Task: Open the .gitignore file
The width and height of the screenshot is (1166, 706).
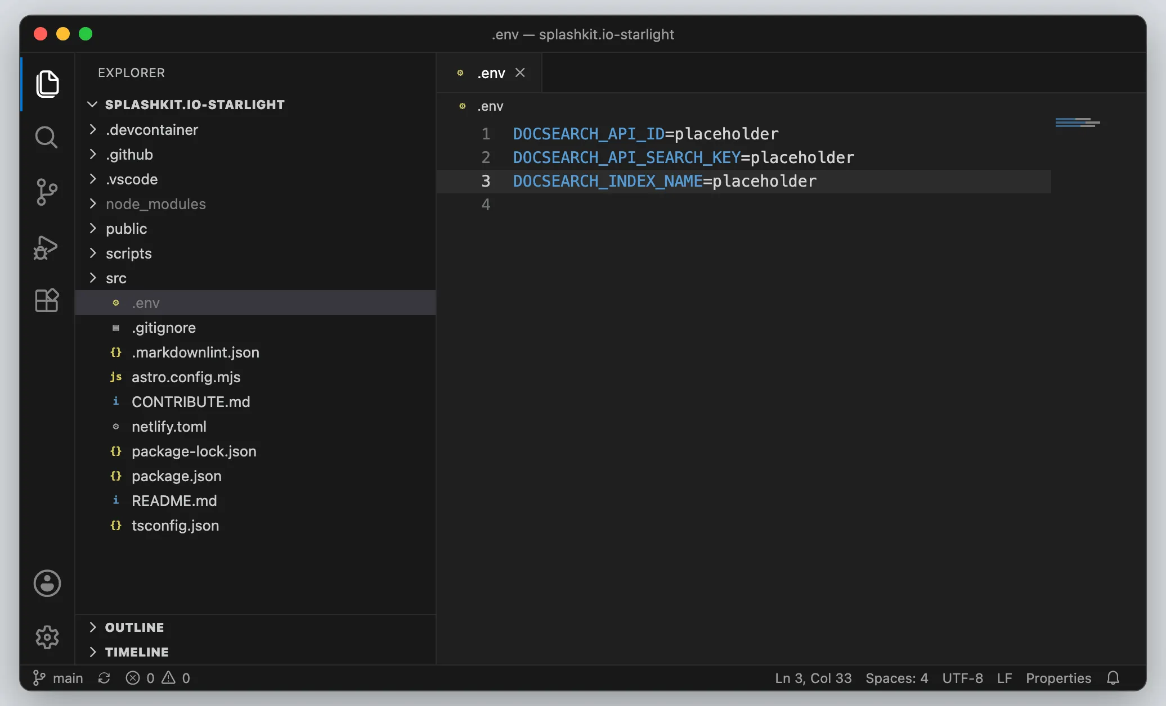Action: pos(255,328)
